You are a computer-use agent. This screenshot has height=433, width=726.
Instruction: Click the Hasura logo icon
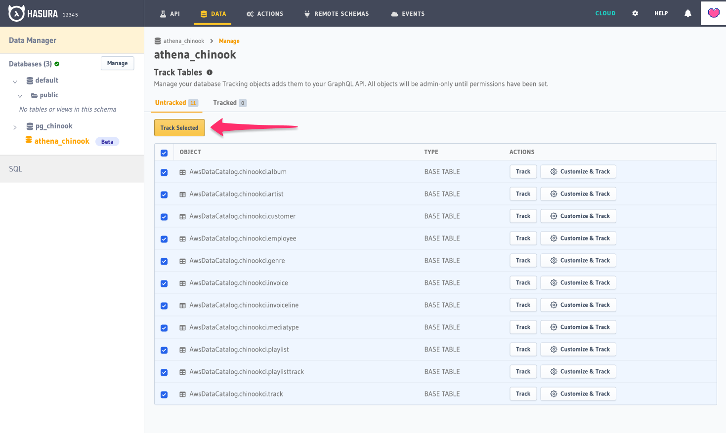point(16,13)
